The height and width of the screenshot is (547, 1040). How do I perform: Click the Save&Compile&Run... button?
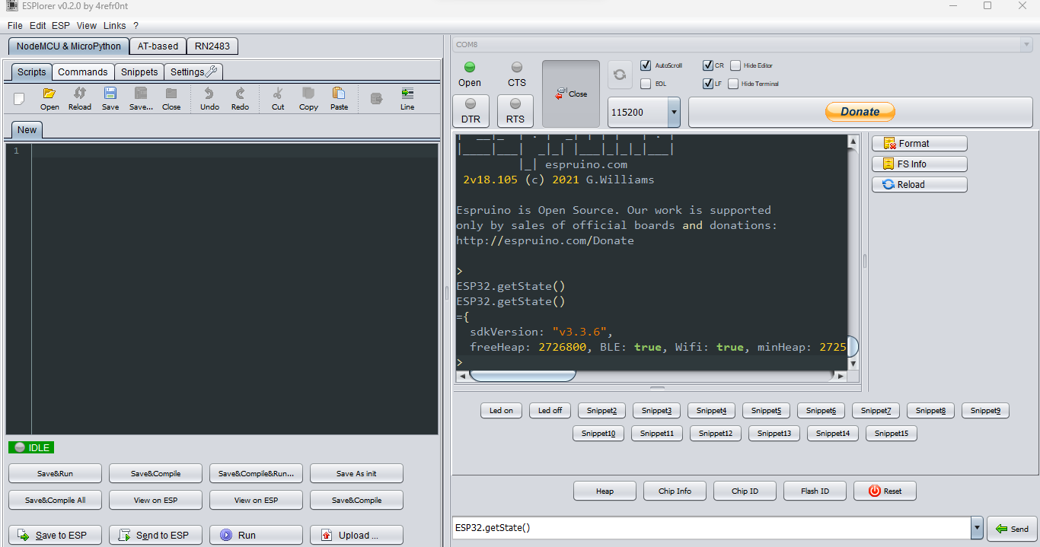[x=256, y=473]
